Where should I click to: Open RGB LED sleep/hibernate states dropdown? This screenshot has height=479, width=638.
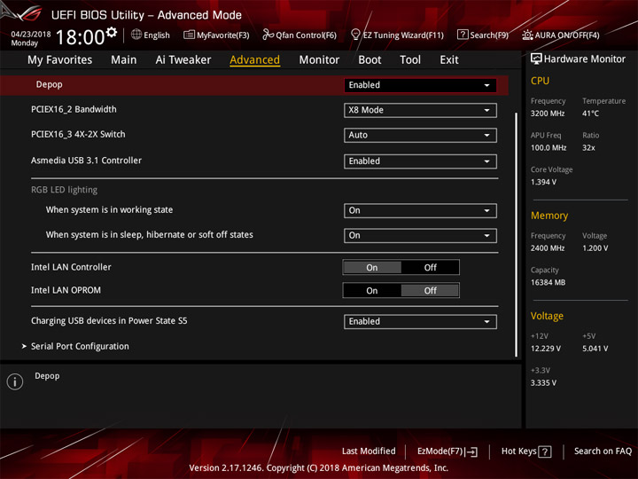pos(420,235)
